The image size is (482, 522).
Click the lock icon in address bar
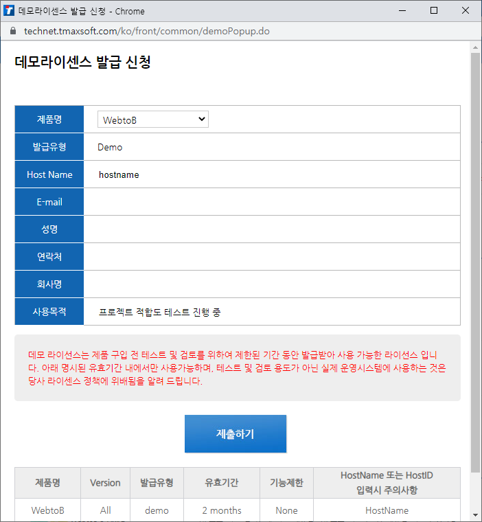13,31
